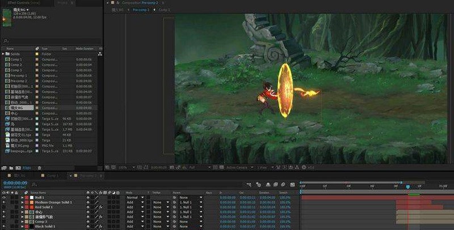Open the composition mini-flowchart icon

249,184
